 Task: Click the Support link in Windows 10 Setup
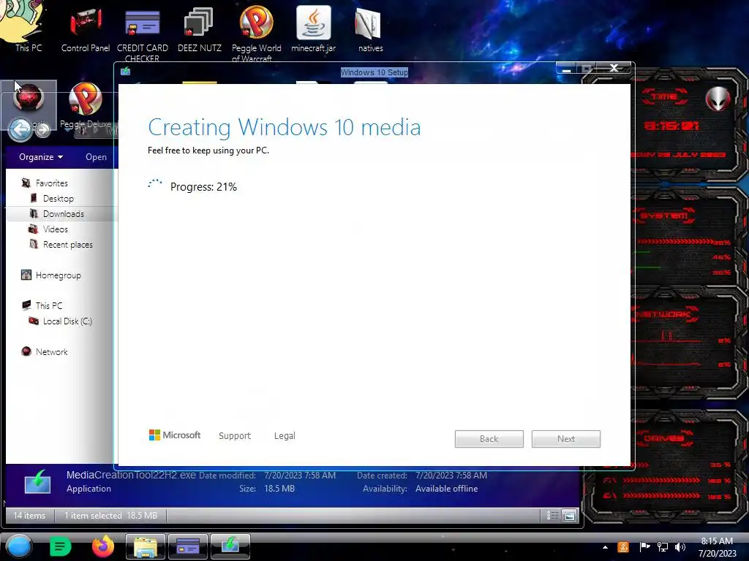coord(235,435)
